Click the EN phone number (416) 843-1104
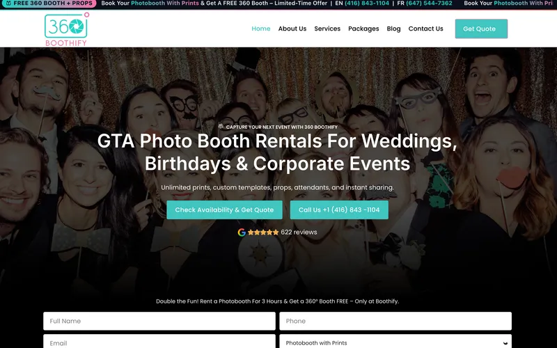The image size is (557, 348). tap(367, 3)
